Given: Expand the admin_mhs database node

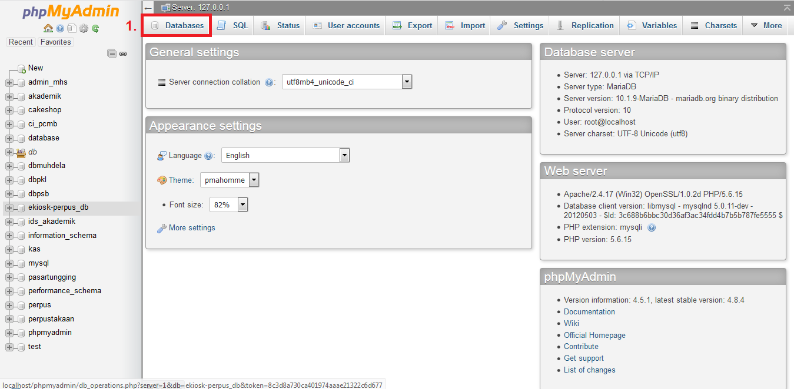Looking at the screenshot, I should click(x=9, y=82).
